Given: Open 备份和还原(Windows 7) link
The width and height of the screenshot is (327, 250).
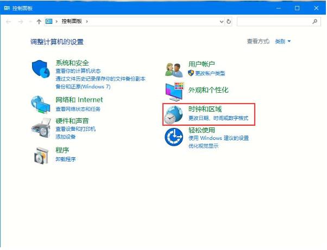Looking at the screenshot, I should pyautogui.click(x=83, y=86).
